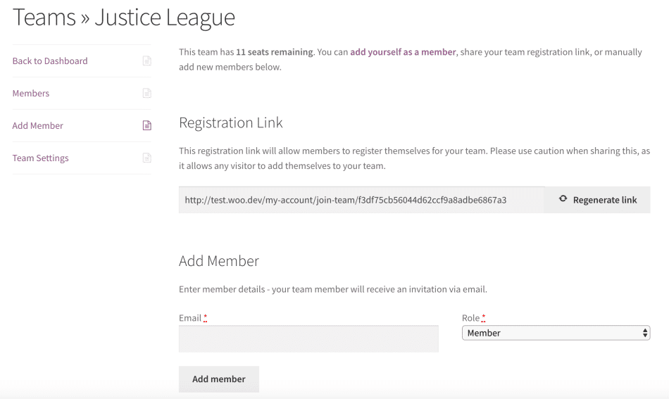This screenshot has height=399, width=669.
Task: Click the 'Enter member details' instruction text
Action: coord(333,289)
